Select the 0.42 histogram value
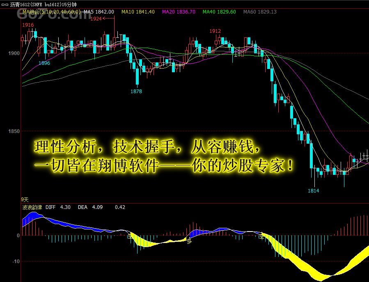Image resolution: width=369 pixels, height=282 pixels. tap(120, 207)
